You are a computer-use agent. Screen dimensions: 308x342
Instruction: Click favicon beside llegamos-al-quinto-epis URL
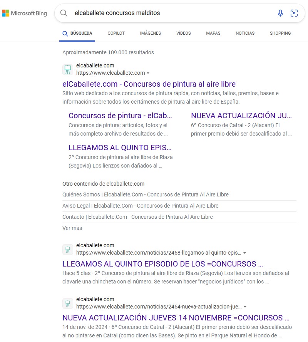coord(68,250)
